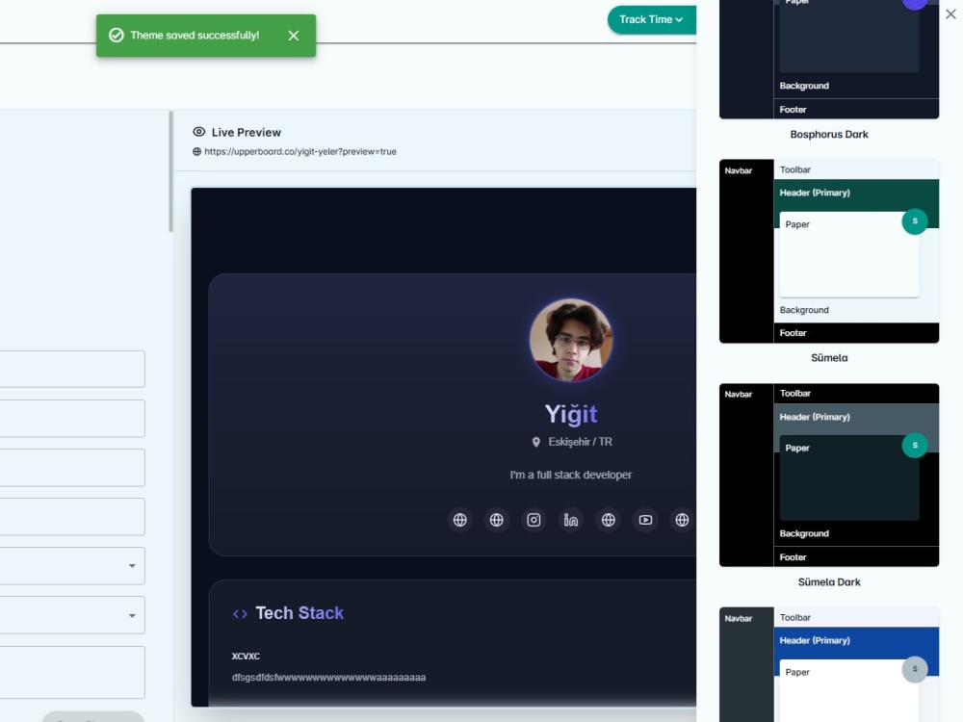Click the Live Preview eye icon
This screenshot has height=722, width=963.
(x=199, y=132)
